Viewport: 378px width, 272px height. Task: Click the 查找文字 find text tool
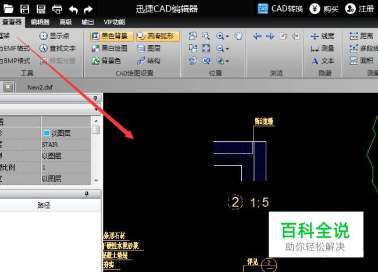point(58,48)
